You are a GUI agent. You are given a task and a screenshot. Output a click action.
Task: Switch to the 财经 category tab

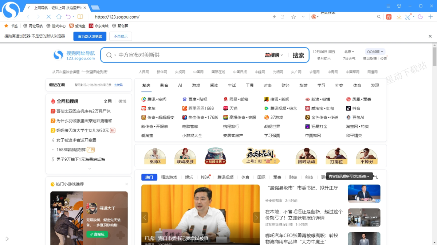pos(286,85)
